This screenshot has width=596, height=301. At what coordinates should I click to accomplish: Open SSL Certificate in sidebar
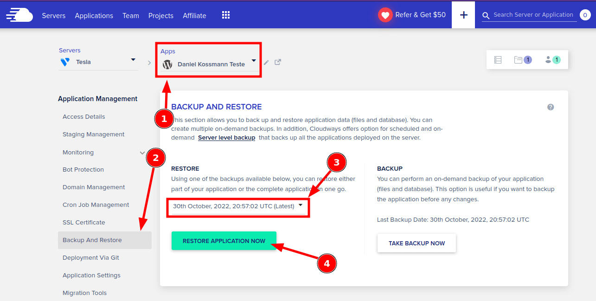84,223
